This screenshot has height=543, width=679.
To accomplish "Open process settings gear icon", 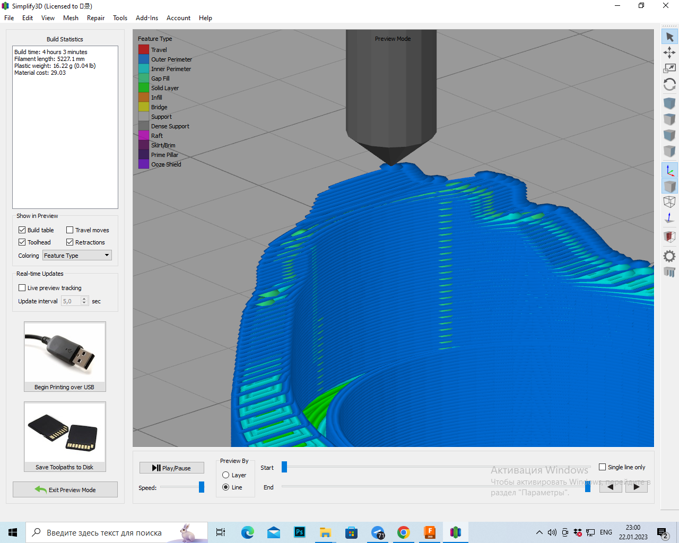I will [x=669, y=256].
